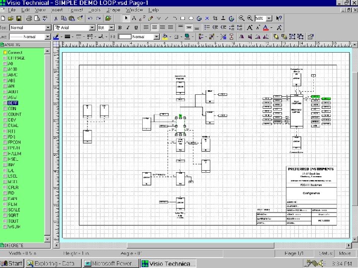358x268 pixels.
Task: Run the spelling check icon
Action: coord(45,18)
